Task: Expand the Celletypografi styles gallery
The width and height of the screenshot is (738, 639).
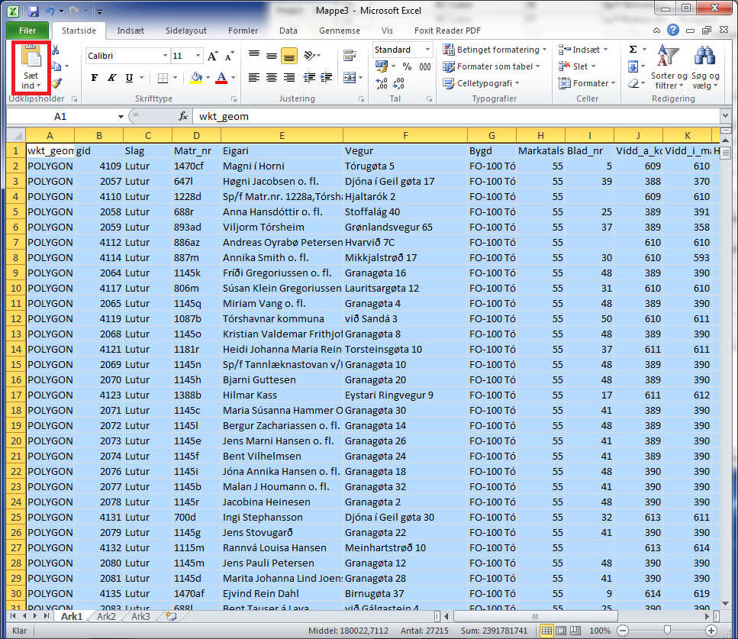Action: pos(481,83)
